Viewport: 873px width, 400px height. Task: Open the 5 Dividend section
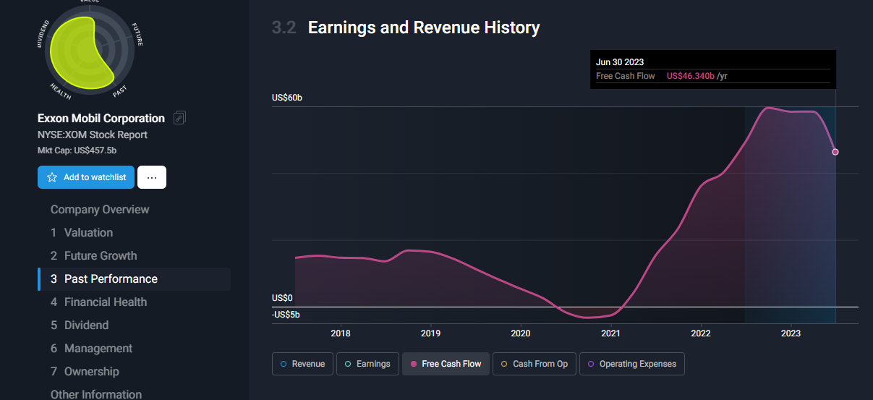click(80, 325)
